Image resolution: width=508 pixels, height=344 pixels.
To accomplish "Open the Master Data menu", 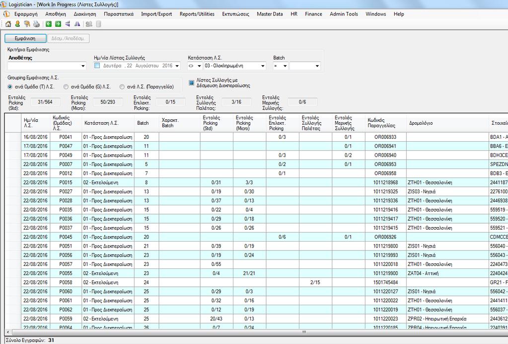I will 270,14.
